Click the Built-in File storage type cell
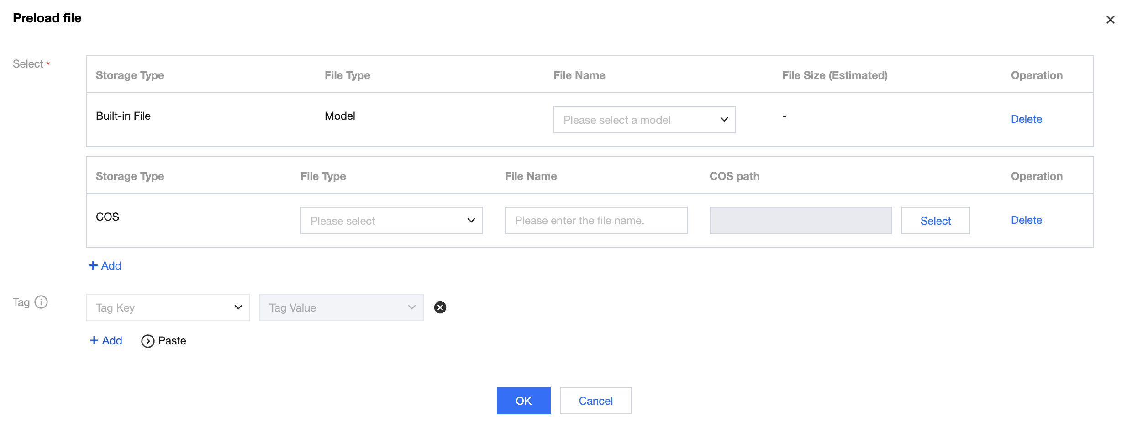The width and height of the screenshot is (1127, 423). click(x=123, y=116)
